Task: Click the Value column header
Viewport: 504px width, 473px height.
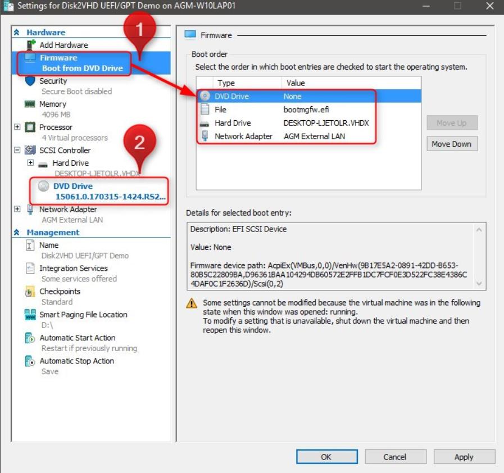Action: click(x=351, y=83)
